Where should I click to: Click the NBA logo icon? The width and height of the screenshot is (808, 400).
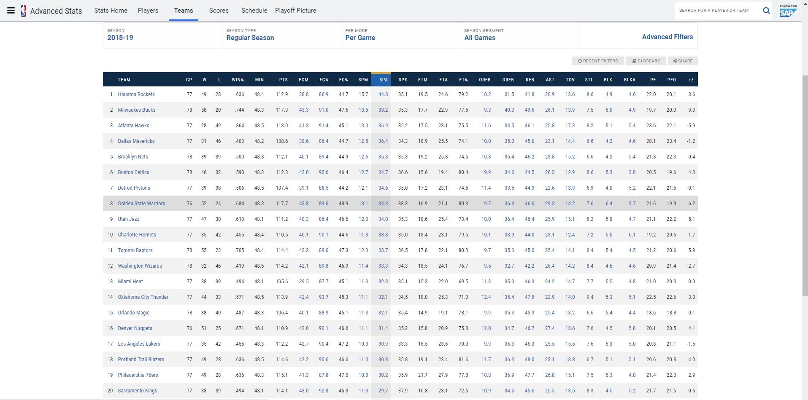coord(24,11)
